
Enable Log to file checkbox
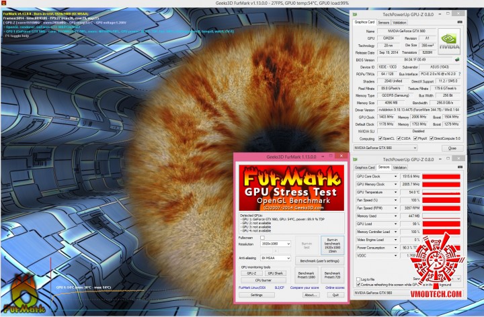pyautogui.click(x=358, y=279)
